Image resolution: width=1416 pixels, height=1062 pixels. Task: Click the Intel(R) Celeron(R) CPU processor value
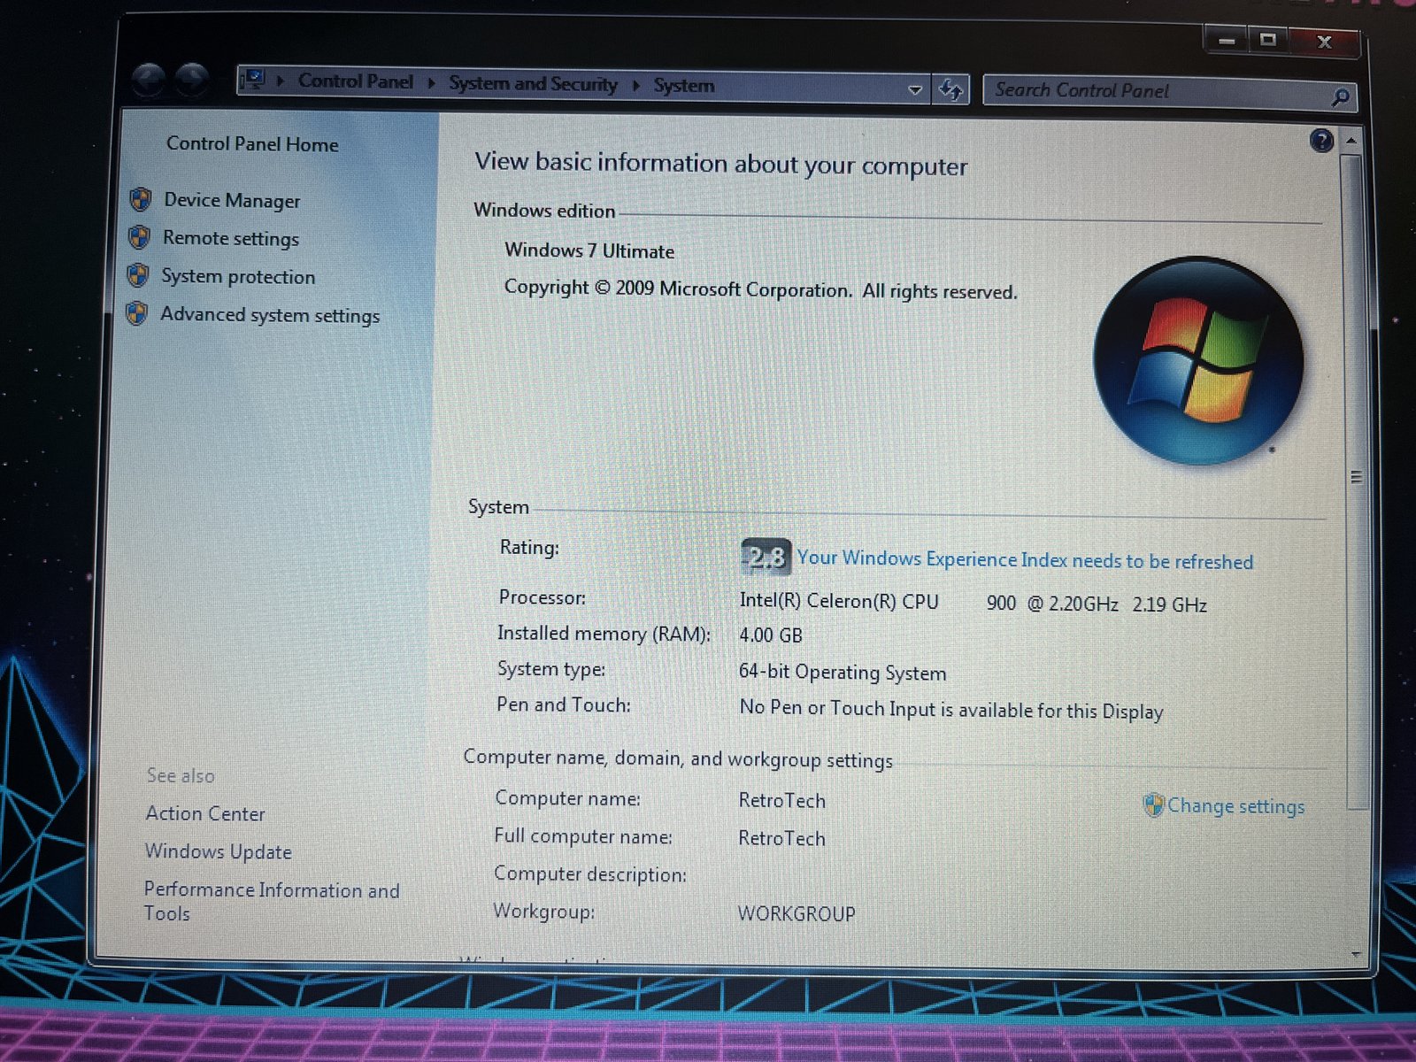[x=973, y=603]
